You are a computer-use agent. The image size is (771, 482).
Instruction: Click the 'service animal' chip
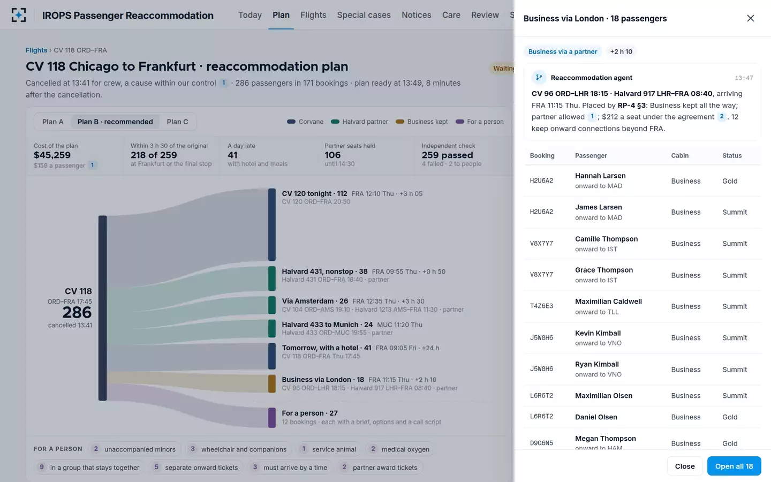[329, 449]
